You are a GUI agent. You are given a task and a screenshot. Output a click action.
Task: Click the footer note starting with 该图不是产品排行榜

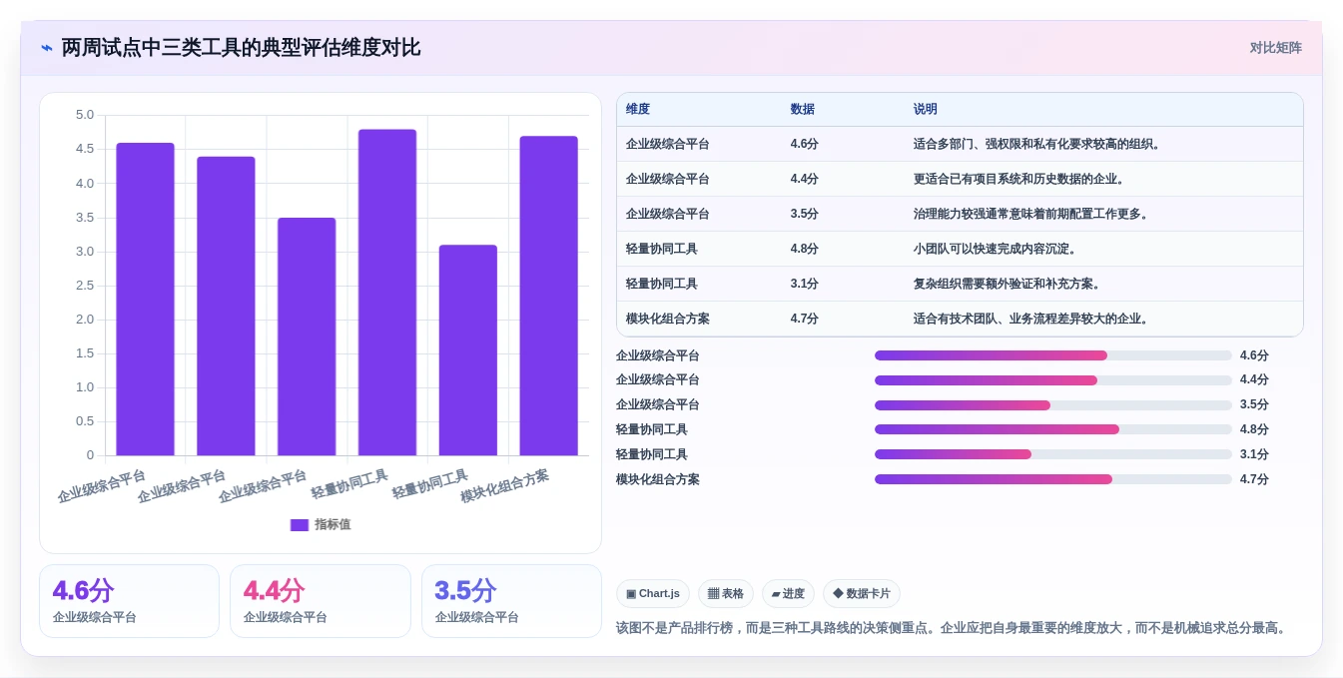coord(954,628)
